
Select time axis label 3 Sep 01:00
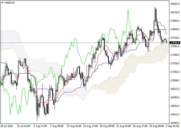(x=172, y=126)
